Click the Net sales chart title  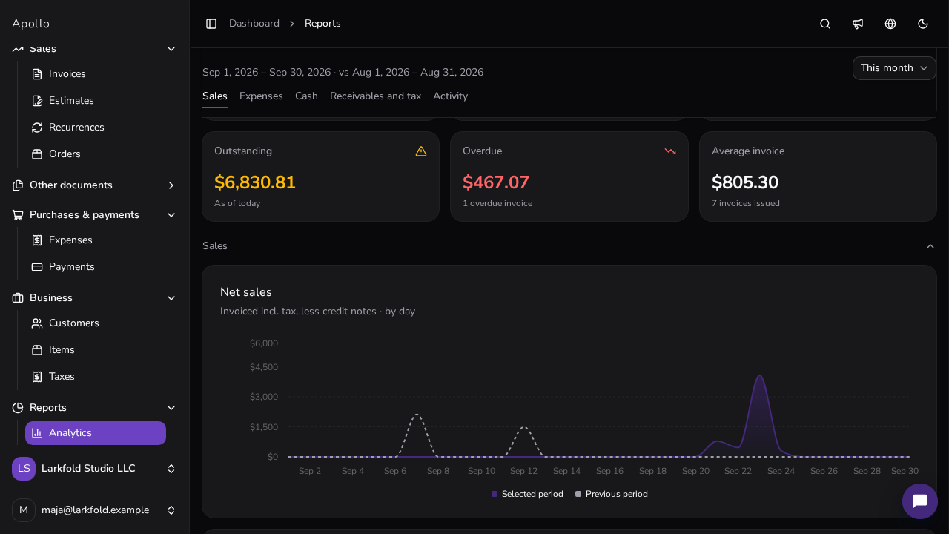[x=246, y=292]
